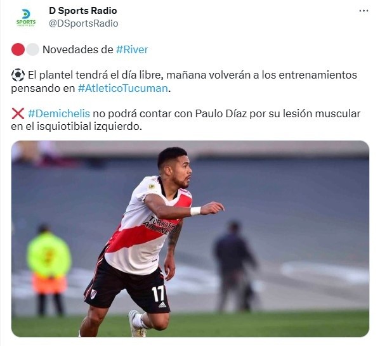
Task: Click the red cross mark emoji
Action: pyautogui.click(x=18, y=113)
